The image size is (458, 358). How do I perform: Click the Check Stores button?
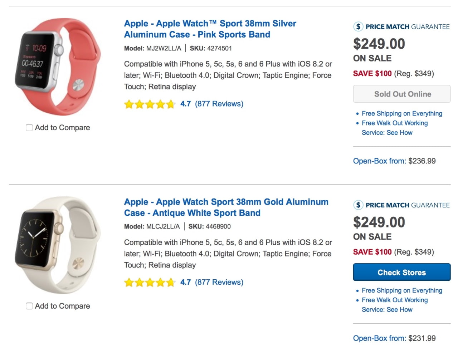tap(401, 272)
